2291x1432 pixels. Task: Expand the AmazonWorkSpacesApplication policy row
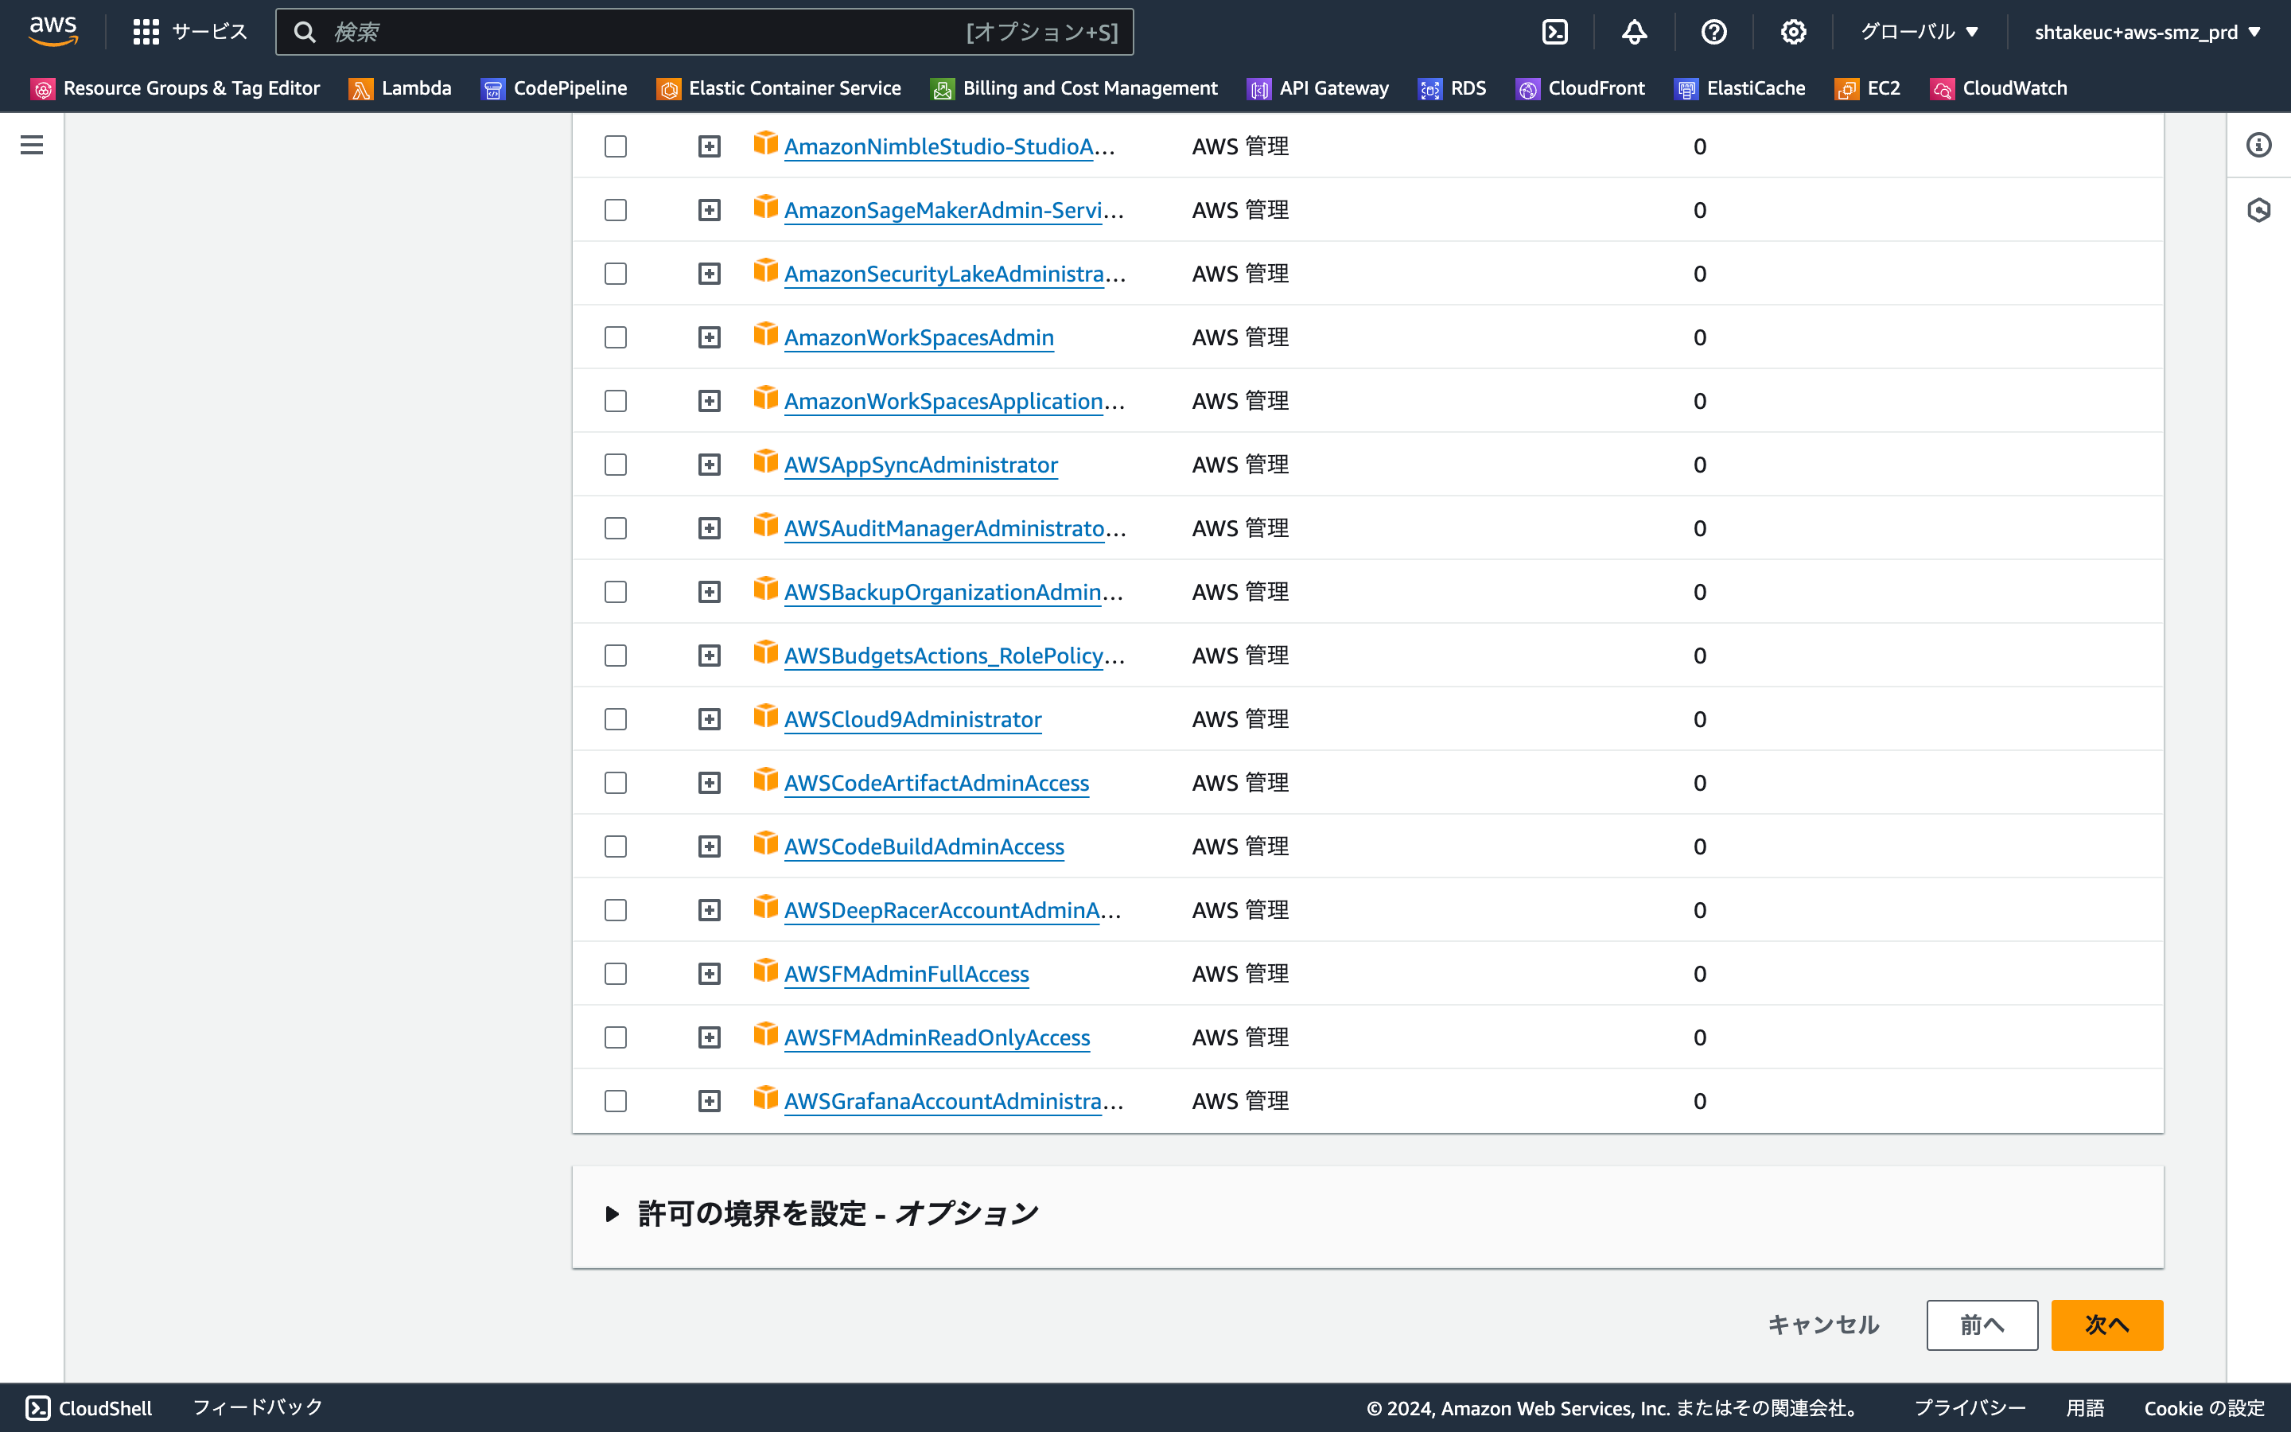pos(709,402)
